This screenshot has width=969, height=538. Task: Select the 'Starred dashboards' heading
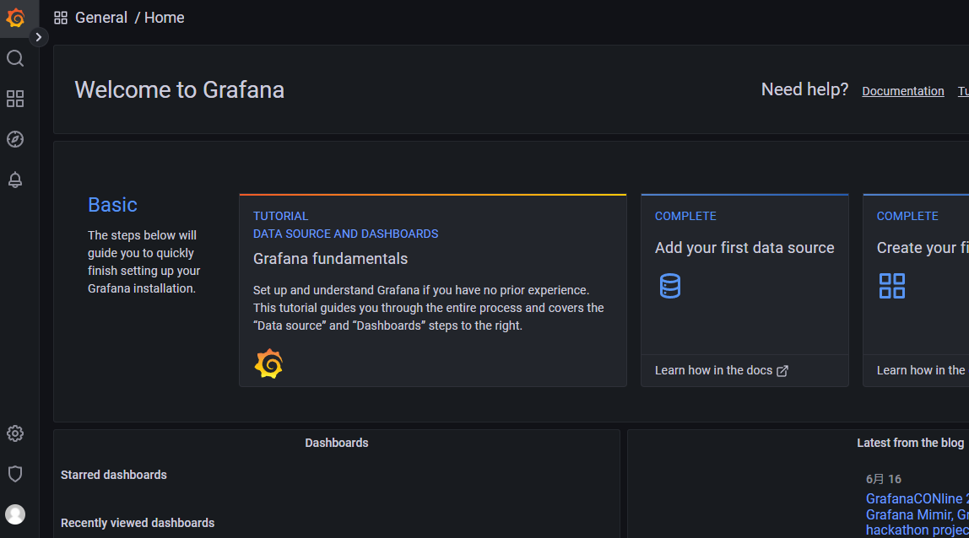[114, 475]
